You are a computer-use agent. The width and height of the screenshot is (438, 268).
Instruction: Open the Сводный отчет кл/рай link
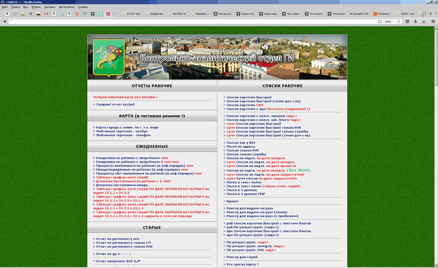[x=116, y=104]
